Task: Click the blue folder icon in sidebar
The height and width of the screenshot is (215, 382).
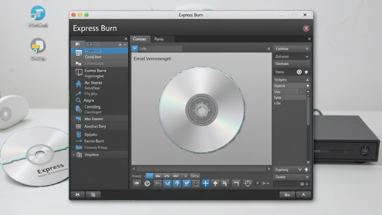Action: pyautogui.click(x=79, y=147)
